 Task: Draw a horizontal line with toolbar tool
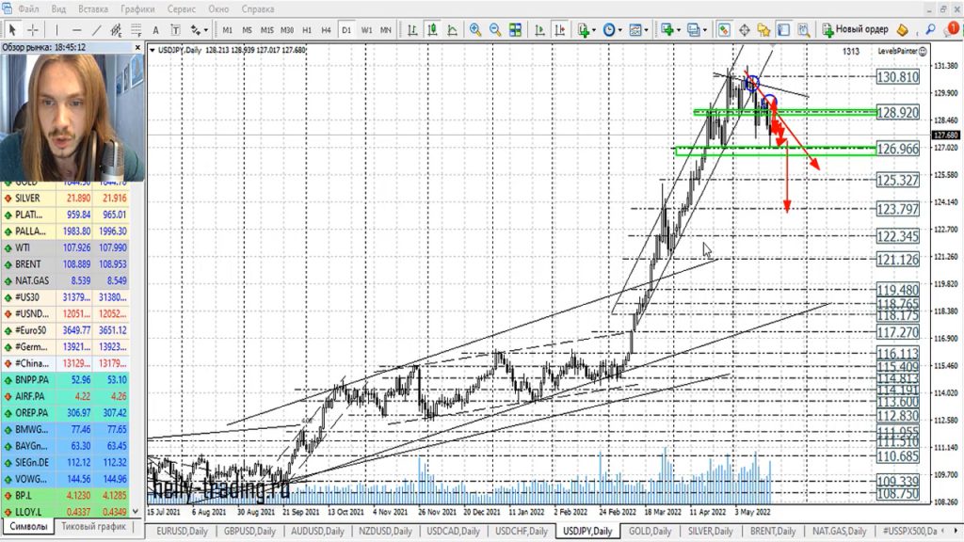pos(76,30)
